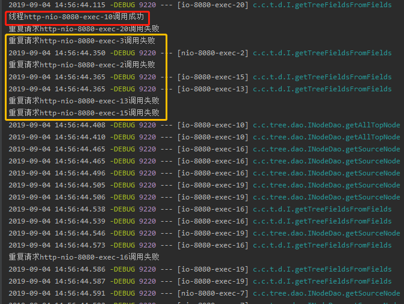Select the getSourceNode log line at 14:56:44.496
This screenshot has width=404, height=304.
coord(204,173)
